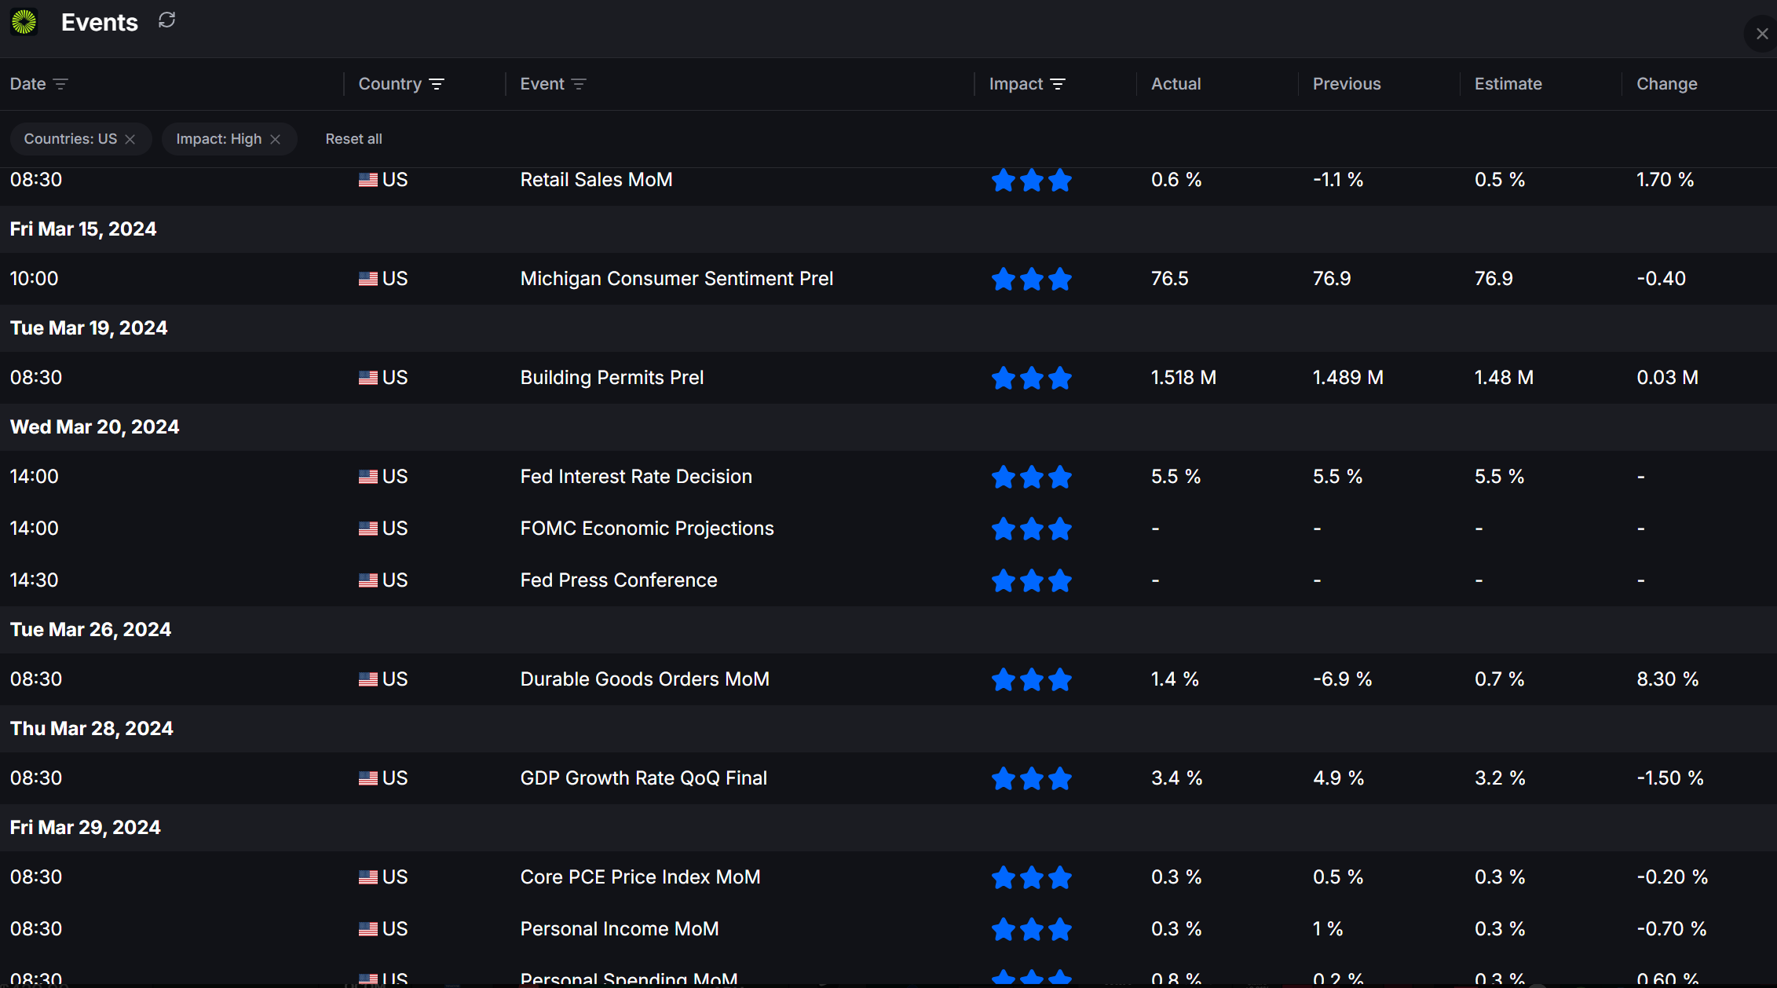Click impact stars for Core PCE Price Index

coord(1032,877)
